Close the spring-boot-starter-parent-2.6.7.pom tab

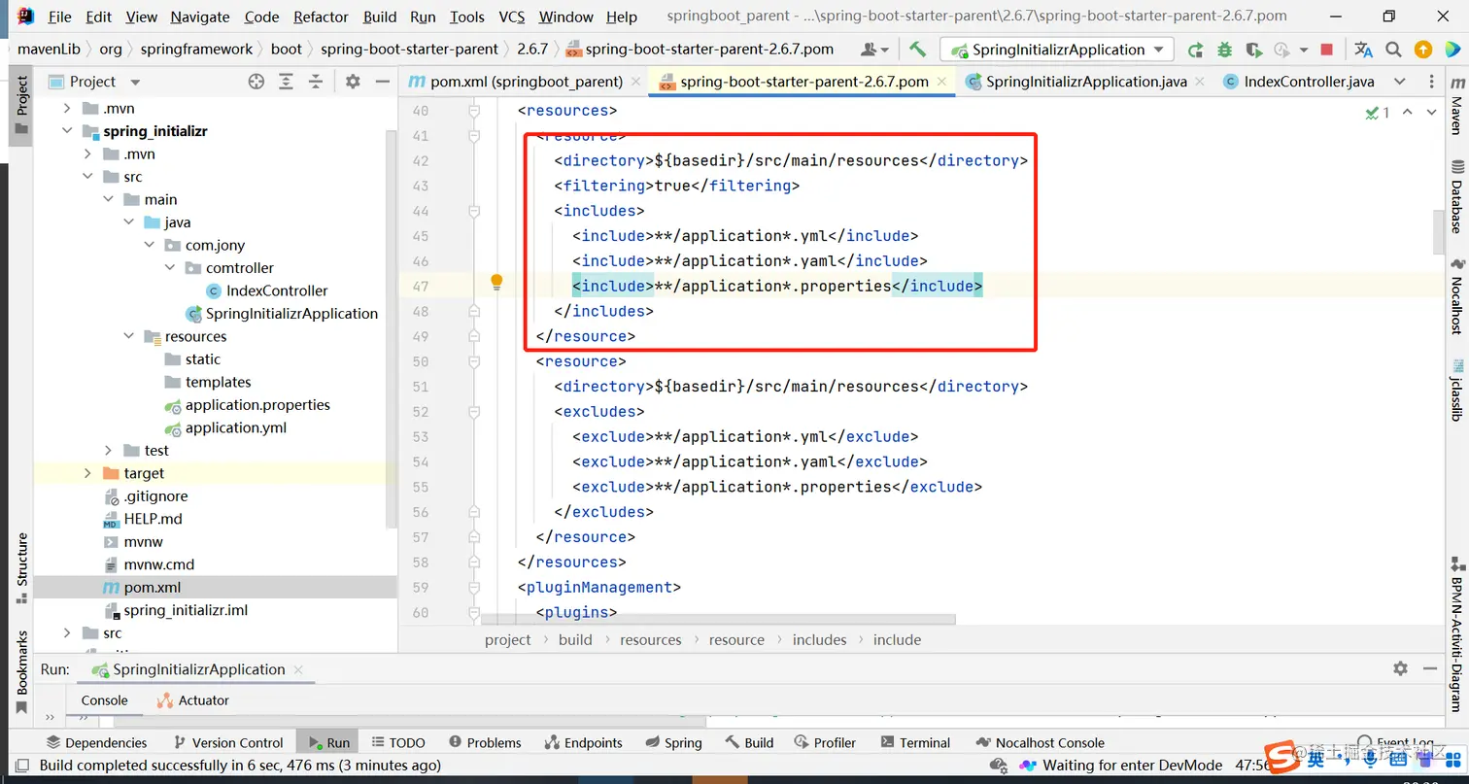click(943, 82)
